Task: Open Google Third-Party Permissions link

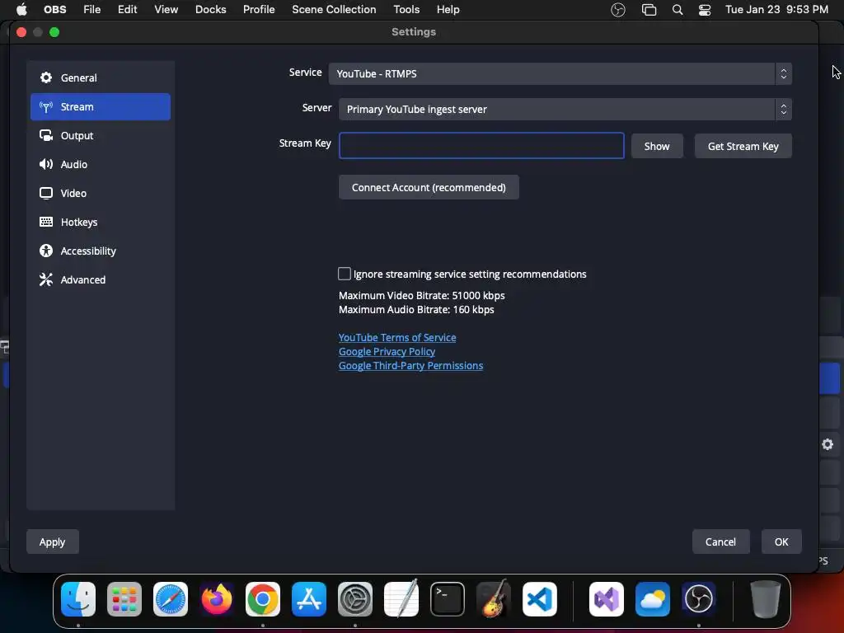Action: pyautogui.click(x=410, y=365)
